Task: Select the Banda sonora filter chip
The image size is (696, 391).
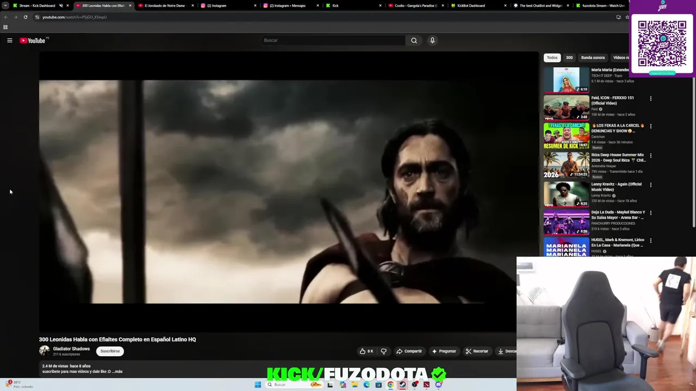Action: tap(593, 58)
